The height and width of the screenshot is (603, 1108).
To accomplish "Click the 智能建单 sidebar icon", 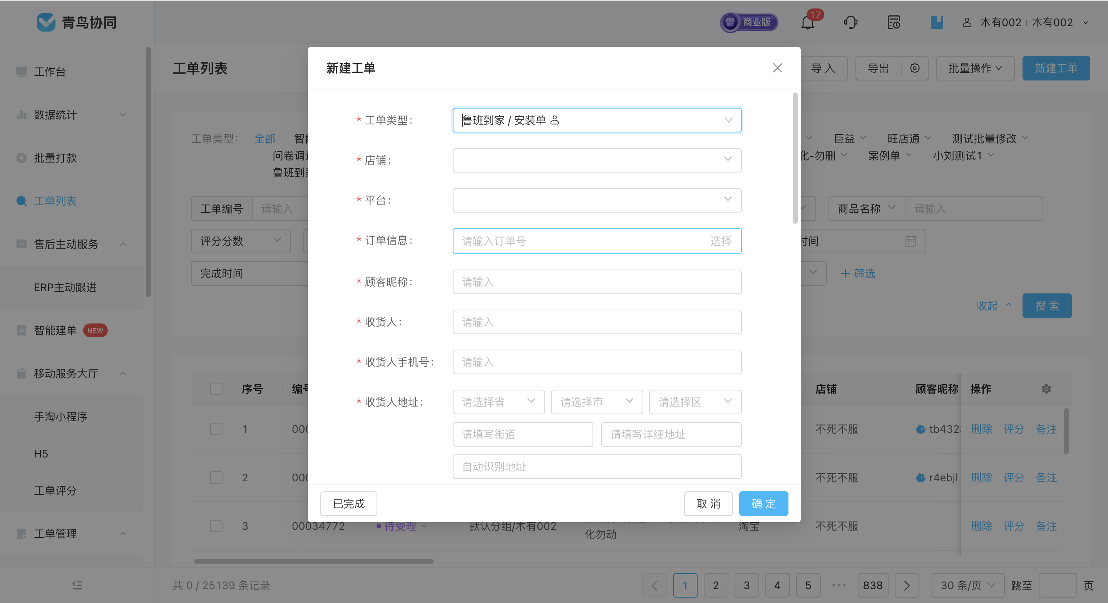I will (22, 330).
